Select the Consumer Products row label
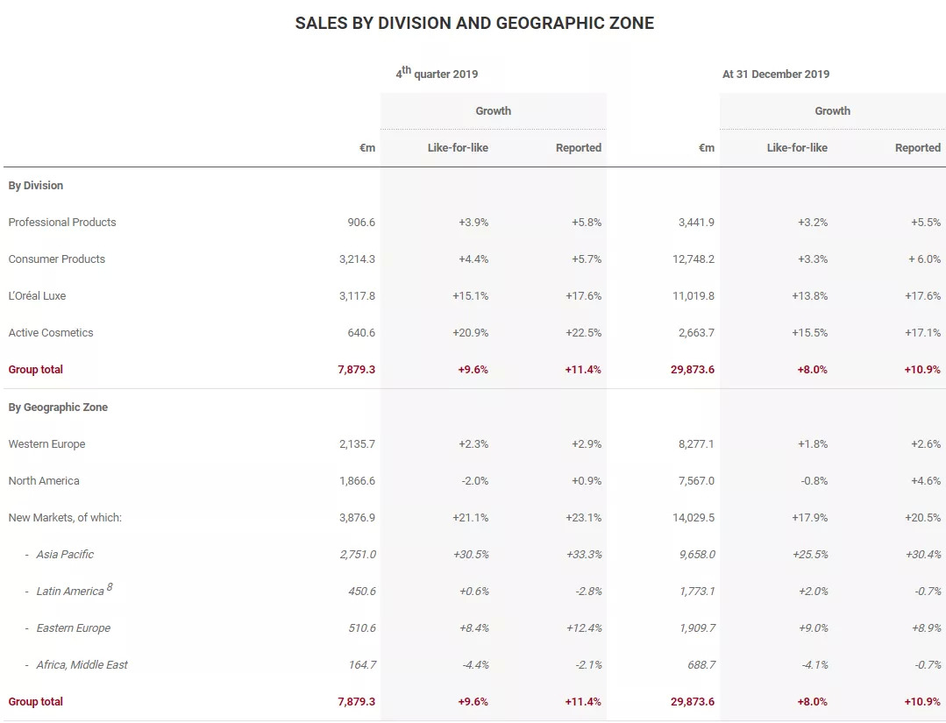This screenshot has height=723, width=946. point(57,259)
